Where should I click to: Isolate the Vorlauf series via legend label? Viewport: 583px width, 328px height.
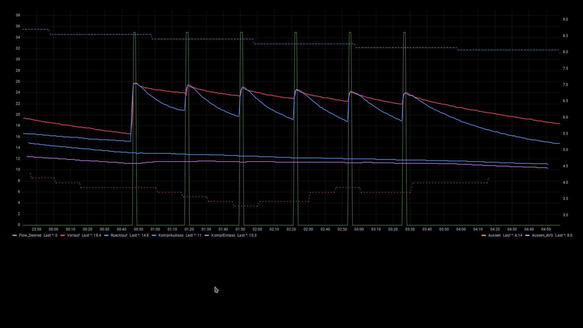(x=73, y=235)
